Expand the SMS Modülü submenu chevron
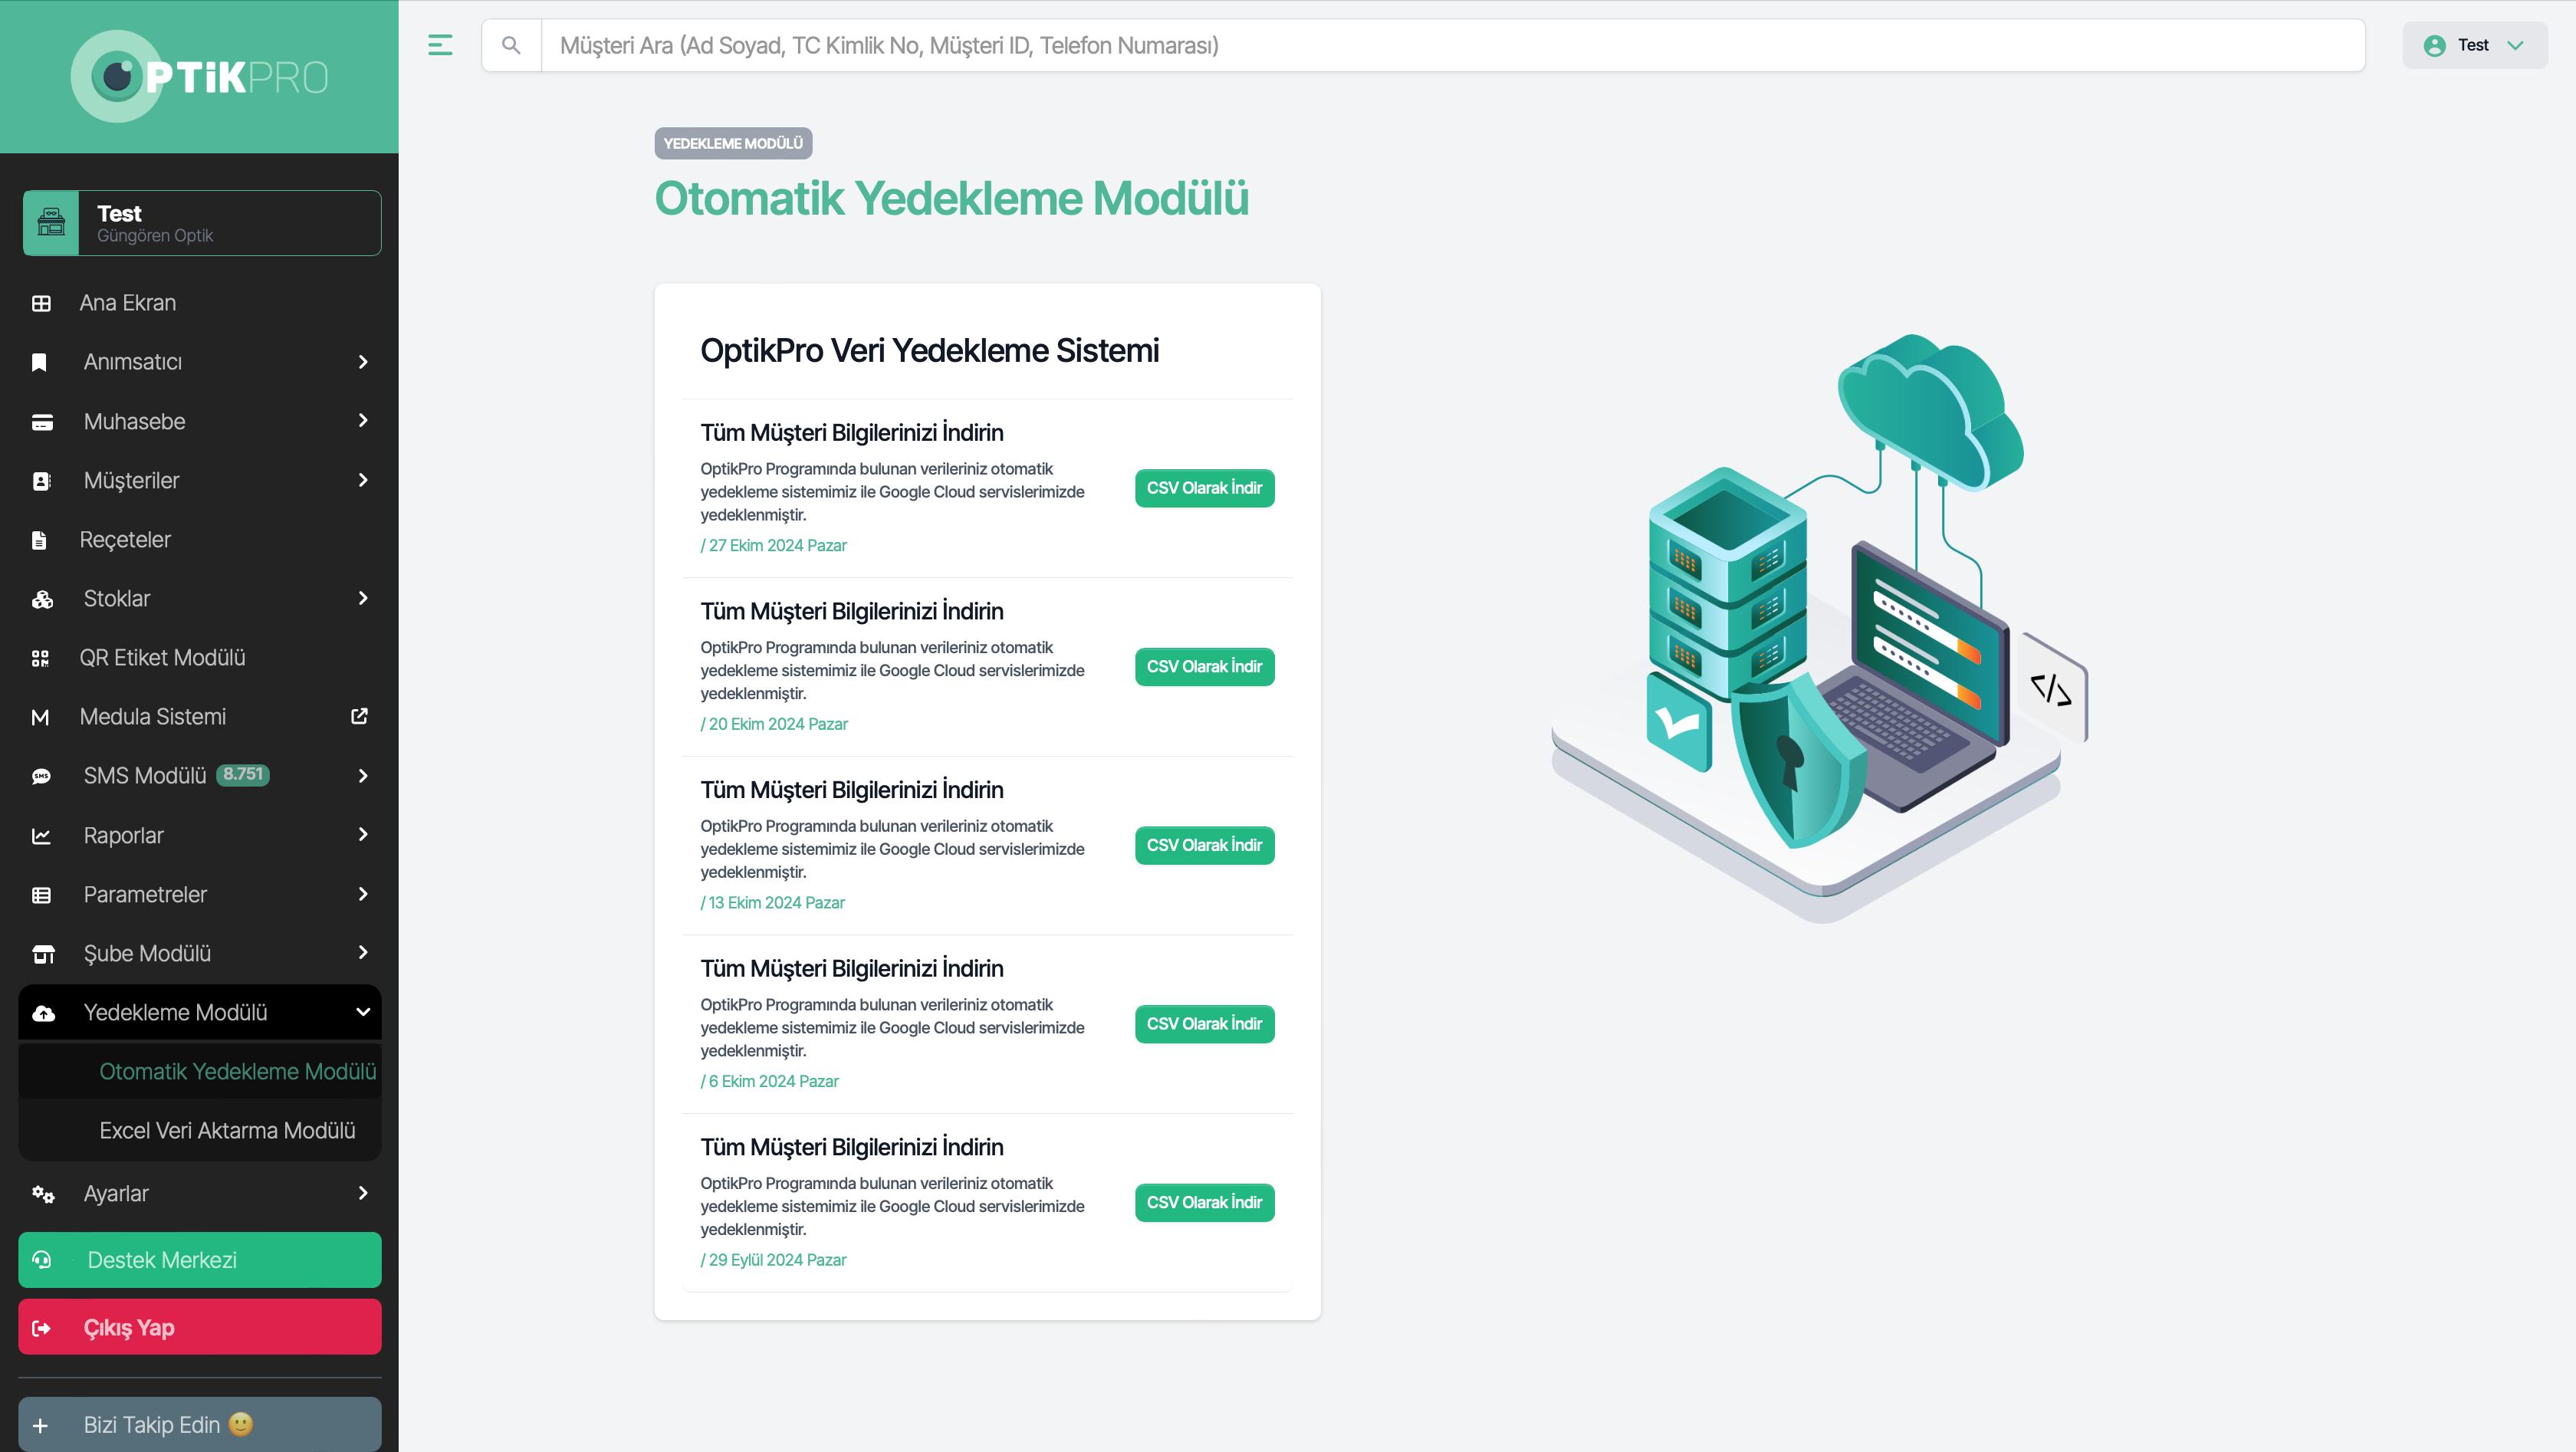This screenshot has width=2576, height=1452. click(x=363, y=776)
